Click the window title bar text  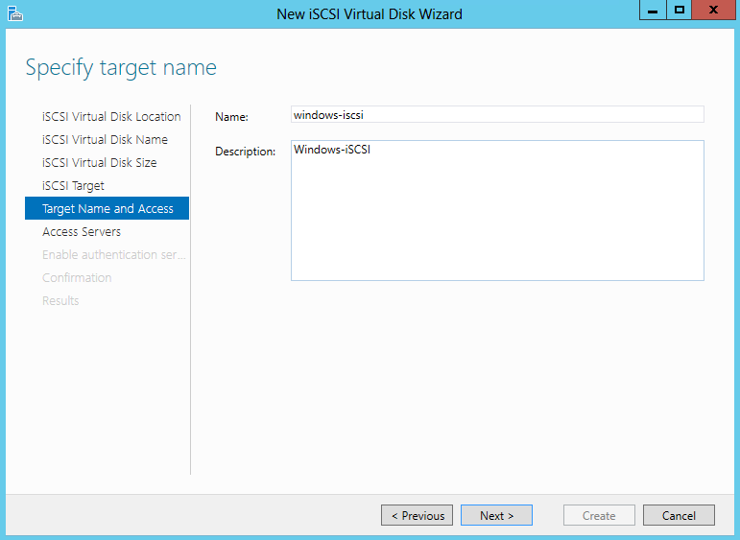click(370, 13)
